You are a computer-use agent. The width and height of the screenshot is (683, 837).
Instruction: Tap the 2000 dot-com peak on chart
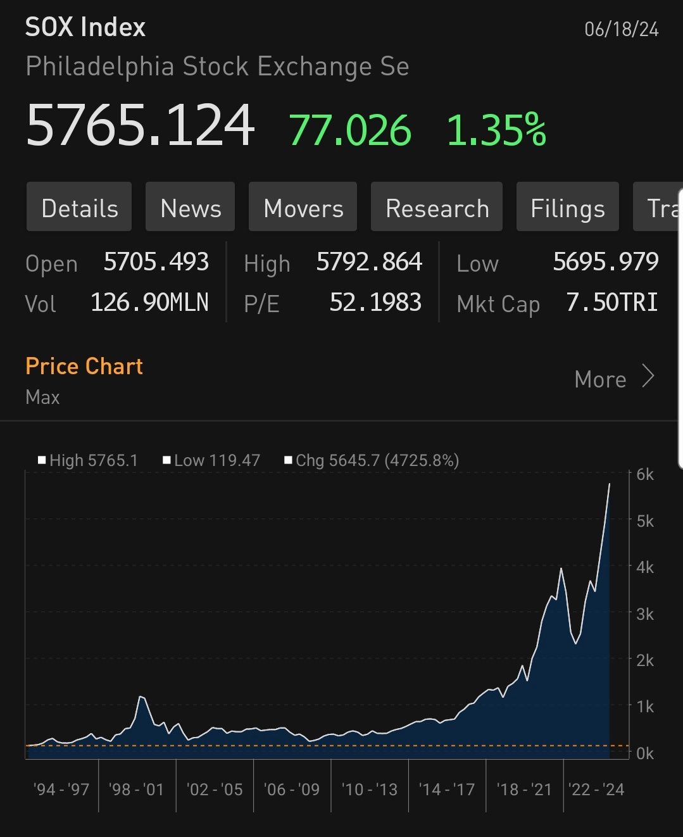pos(141,697)
